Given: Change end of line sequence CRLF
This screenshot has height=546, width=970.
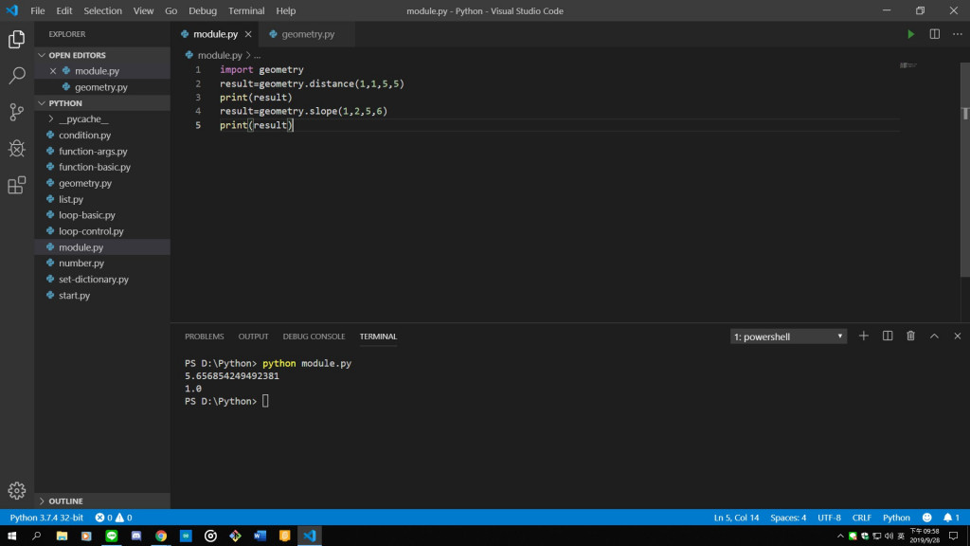Looking at the screenshot, I should [862, 518].
